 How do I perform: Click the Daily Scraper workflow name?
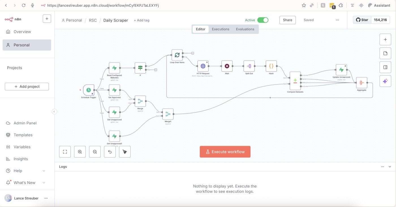(116, 20)
